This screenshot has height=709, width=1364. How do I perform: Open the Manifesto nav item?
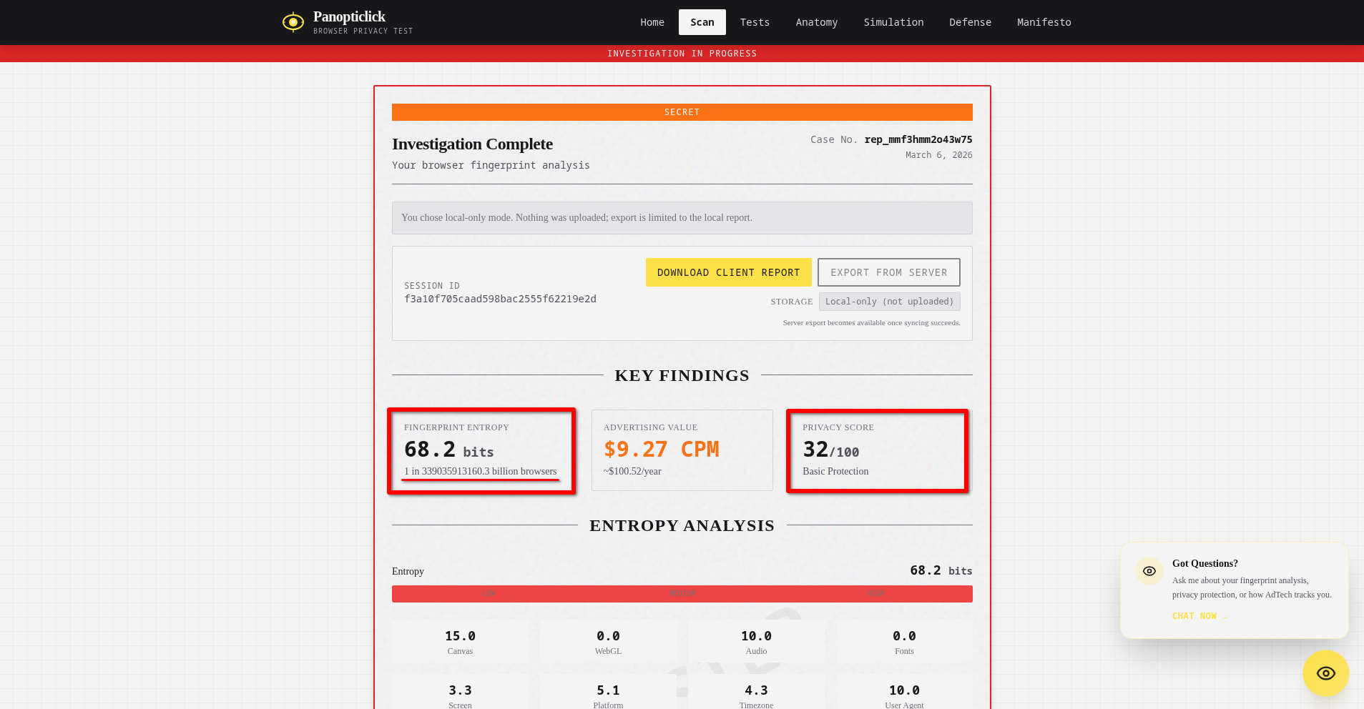1044,22
